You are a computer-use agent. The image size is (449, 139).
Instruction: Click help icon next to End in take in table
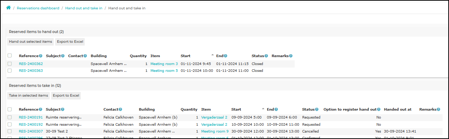[276, 110]
